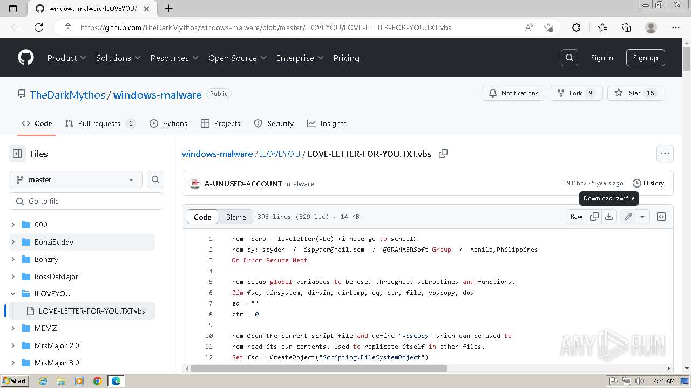Open the Solutions menu

[x=118, y=58]
